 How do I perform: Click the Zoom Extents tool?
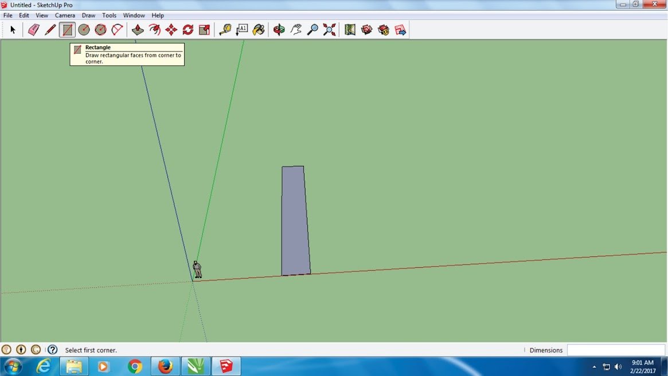[329, 30]
